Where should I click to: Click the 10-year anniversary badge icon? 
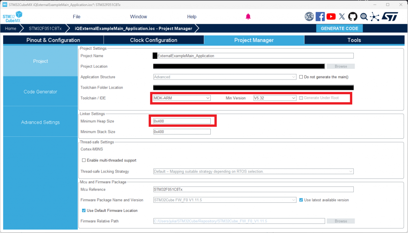[x=309, y=16]
